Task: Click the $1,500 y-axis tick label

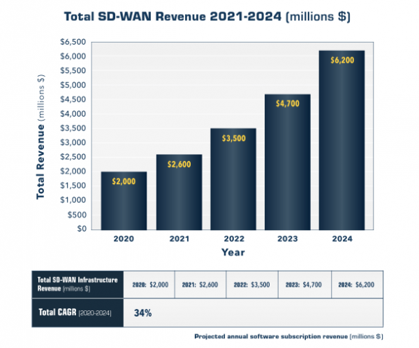Action: pos(73,186)
